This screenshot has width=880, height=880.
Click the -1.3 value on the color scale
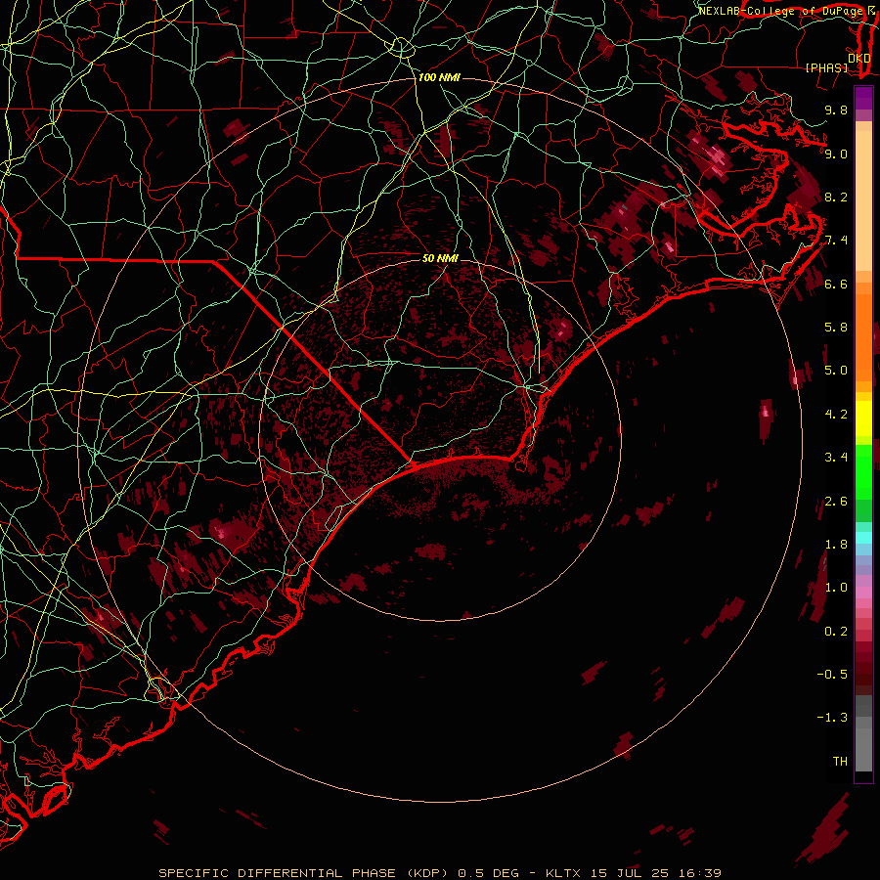tap(832, 718)
